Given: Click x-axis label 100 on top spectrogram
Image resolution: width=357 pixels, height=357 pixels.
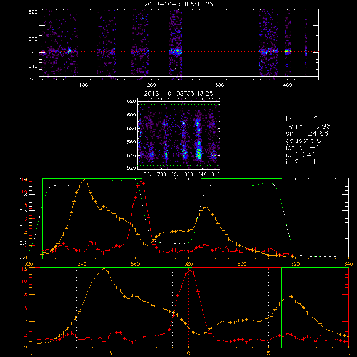Looking at the screenshot, I should click(84, 85).
